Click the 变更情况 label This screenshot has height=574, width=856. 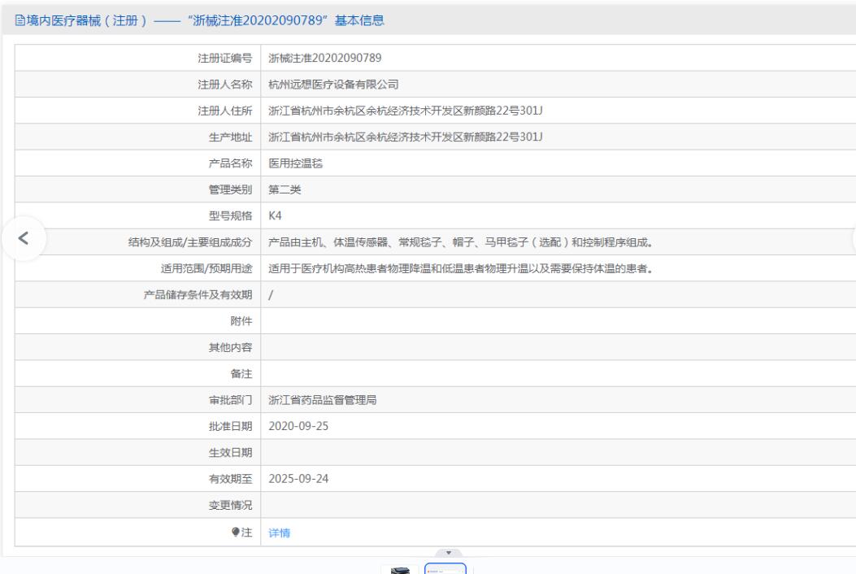coord(230,505)
